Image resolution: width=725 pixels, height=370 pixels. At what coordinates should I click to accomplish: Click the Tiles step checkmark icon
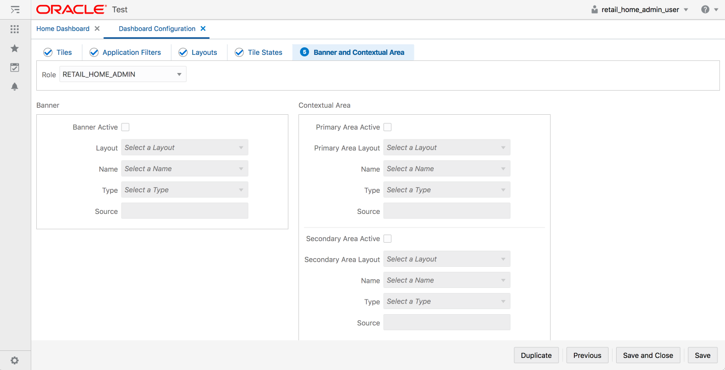(x=48, y=52)
